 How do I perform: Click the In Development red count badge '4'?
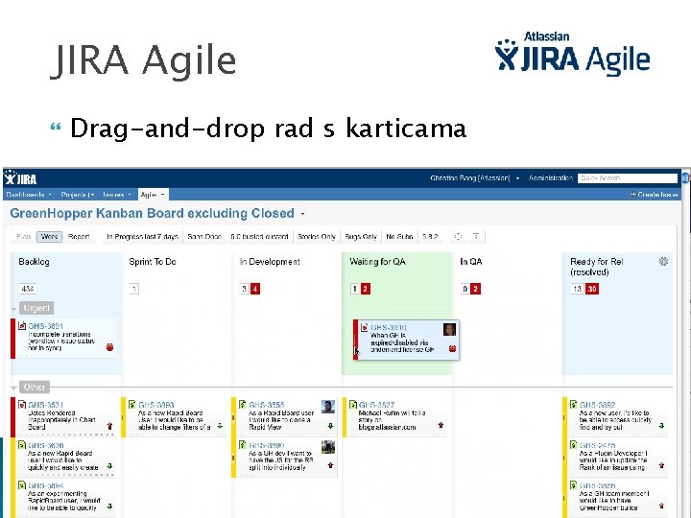[254, 289]
